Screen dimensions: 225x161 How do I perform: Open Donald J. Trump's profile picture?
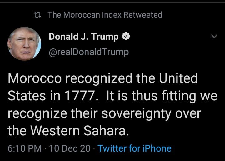(x=24, y=43)
